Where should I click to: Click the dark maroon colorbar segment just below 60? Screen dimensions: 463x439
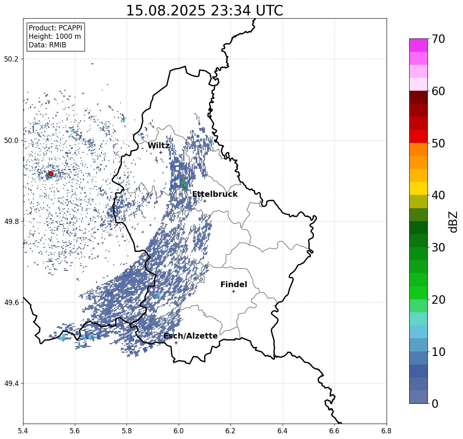(419, 97)
